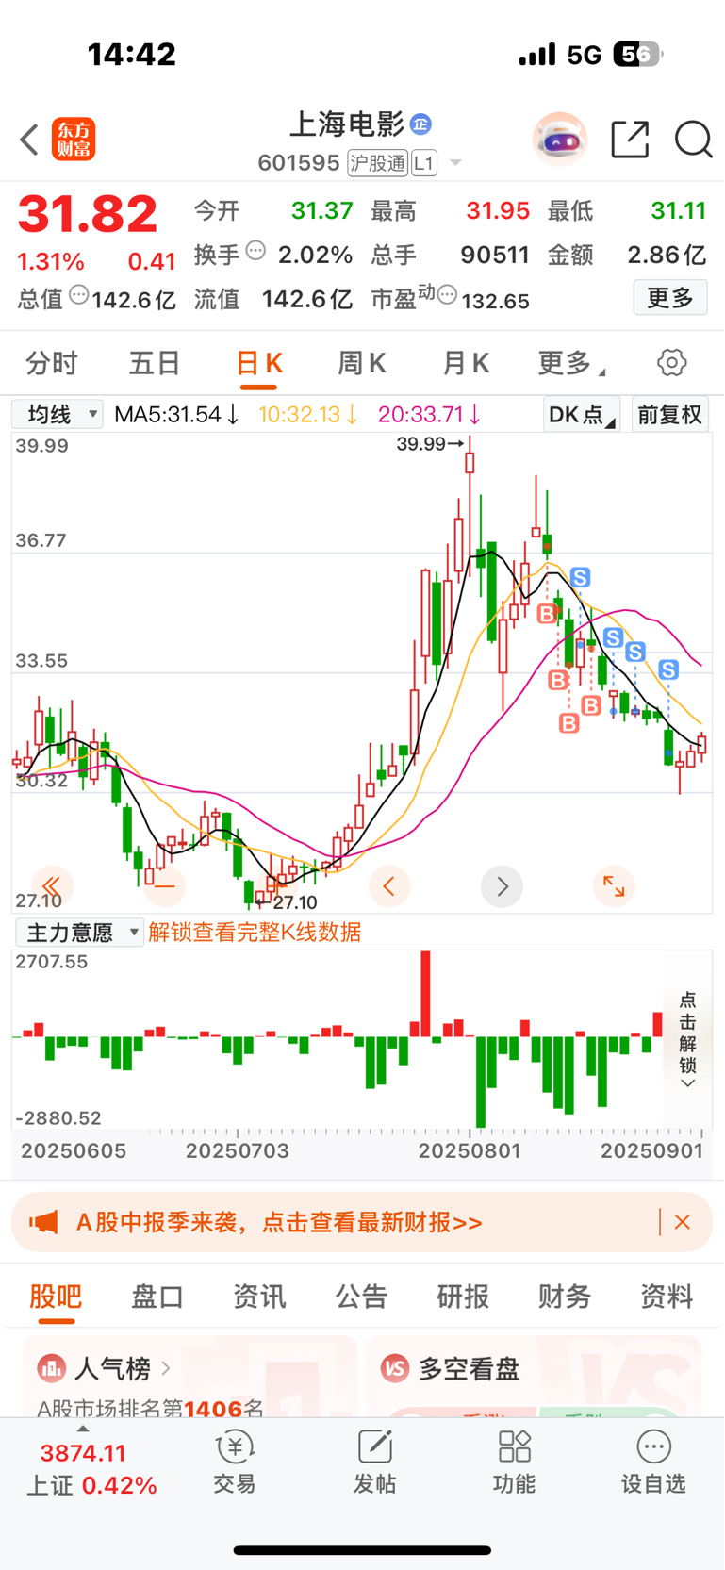Tap the megaphone announcement icon

tap(43, 1222)
